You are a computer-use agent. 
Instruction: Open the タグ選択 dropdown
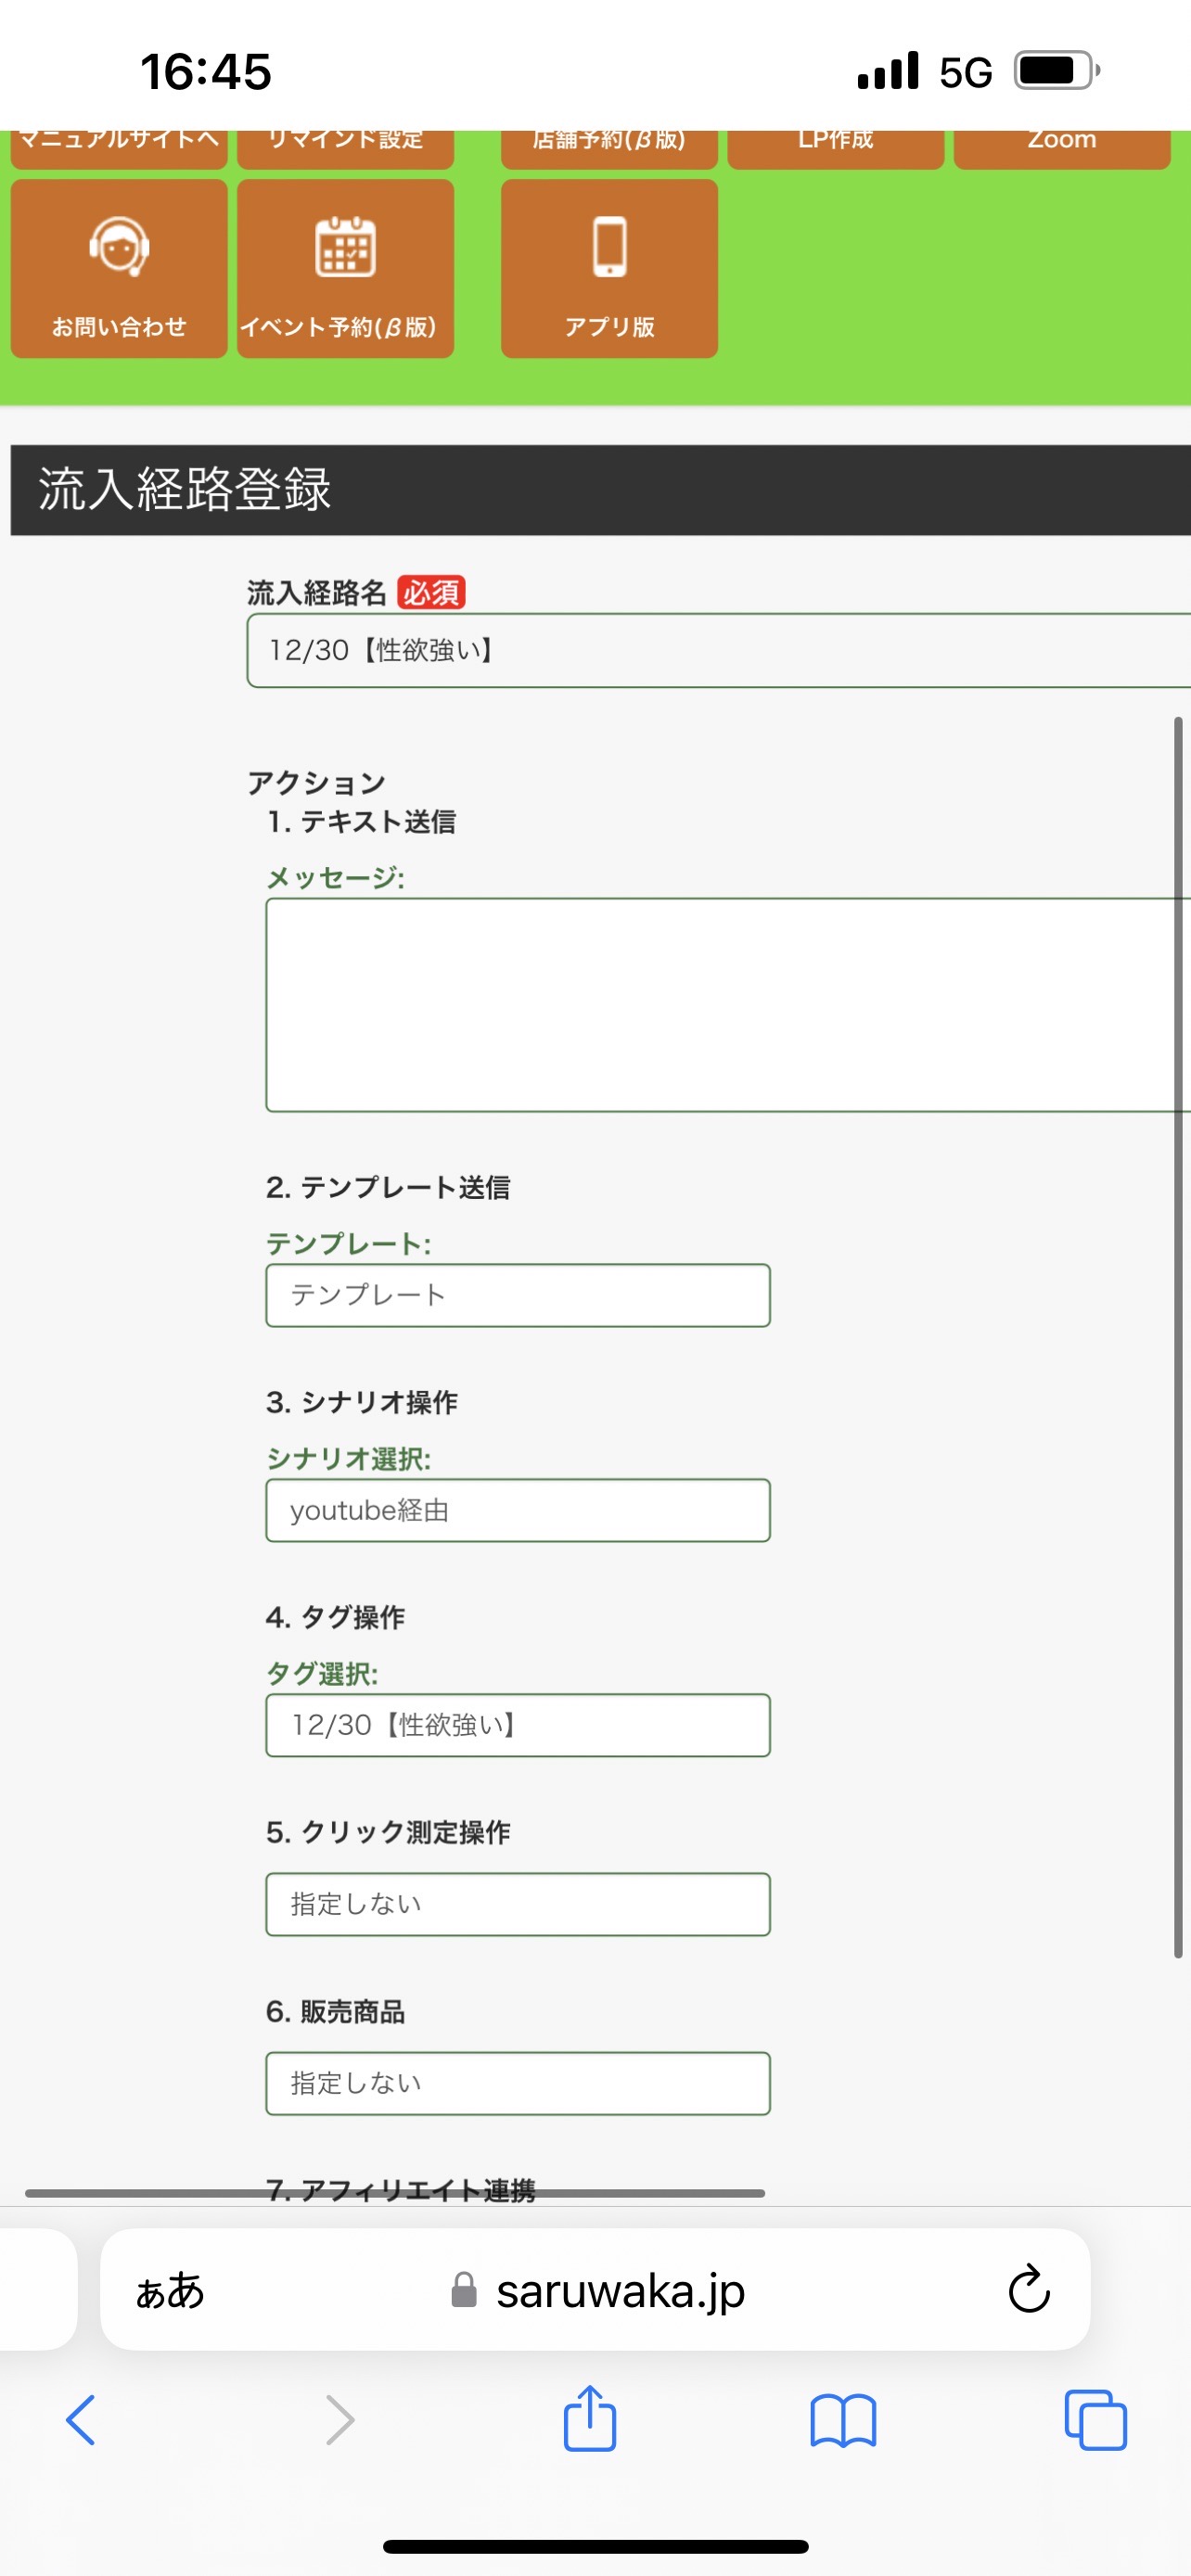(x=518, y=1725)
